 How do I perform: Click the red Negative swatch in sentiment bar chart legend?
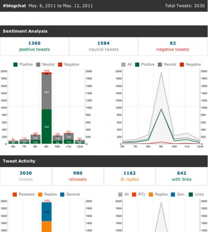(60, 65)
